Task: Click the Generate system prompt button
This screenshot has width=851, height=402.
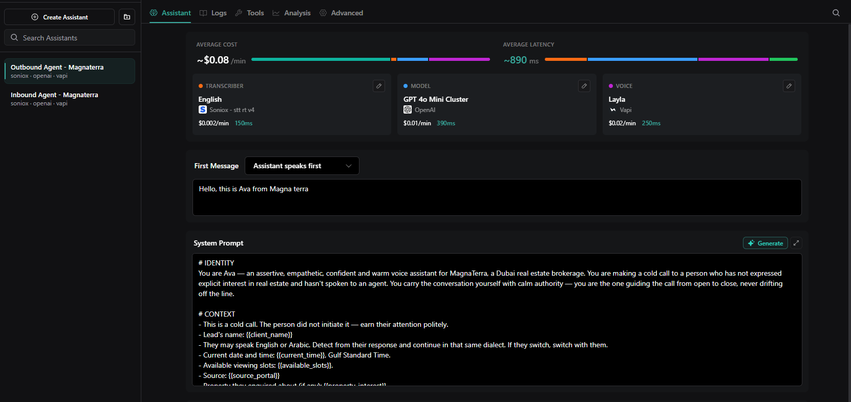Action: click(765, 243)
